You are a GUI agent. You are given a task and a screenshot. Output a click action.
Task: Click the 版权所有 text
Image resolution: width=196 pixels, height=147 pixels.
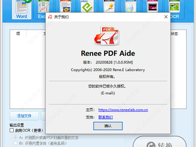107,77
